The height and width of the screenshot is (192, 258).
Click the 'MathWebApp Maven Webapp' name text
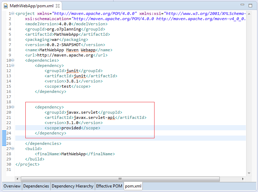[x=67, y=50]
